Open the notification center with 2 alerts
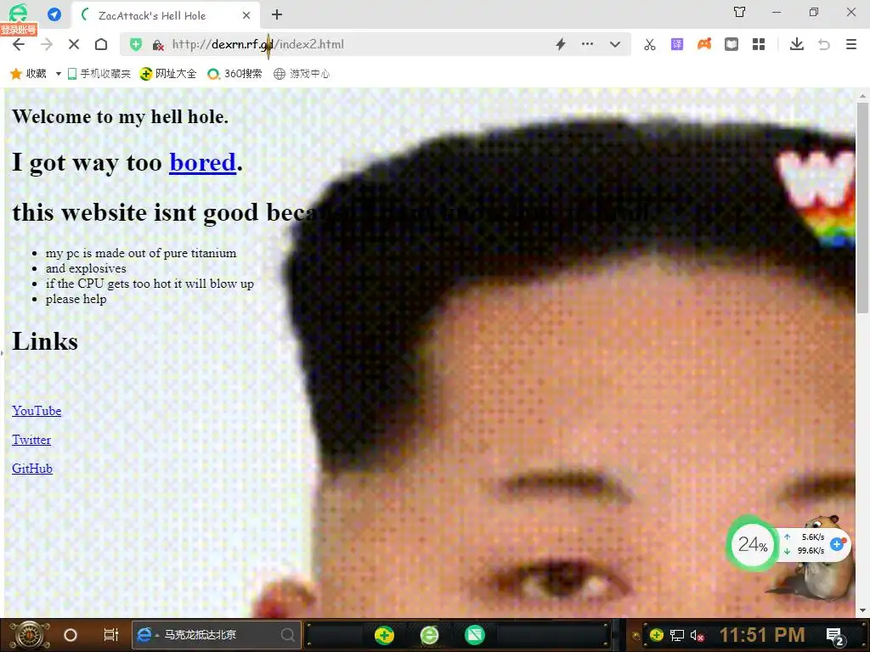Viewport: 870px width, 652px height. (x=835, y=637)
